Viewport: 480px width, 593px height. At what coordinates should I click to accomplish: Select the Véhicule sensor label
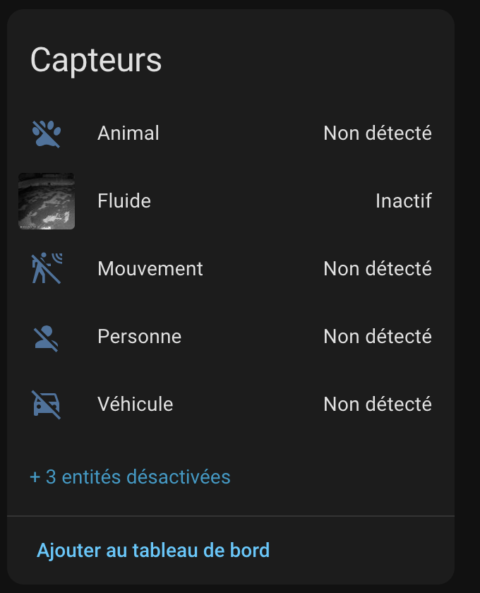tap(136, 405)
